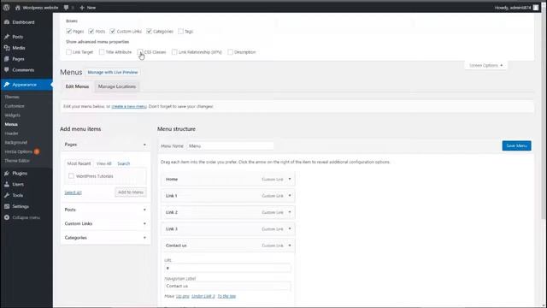Select the Search pages tab

[x=123, y=163]
